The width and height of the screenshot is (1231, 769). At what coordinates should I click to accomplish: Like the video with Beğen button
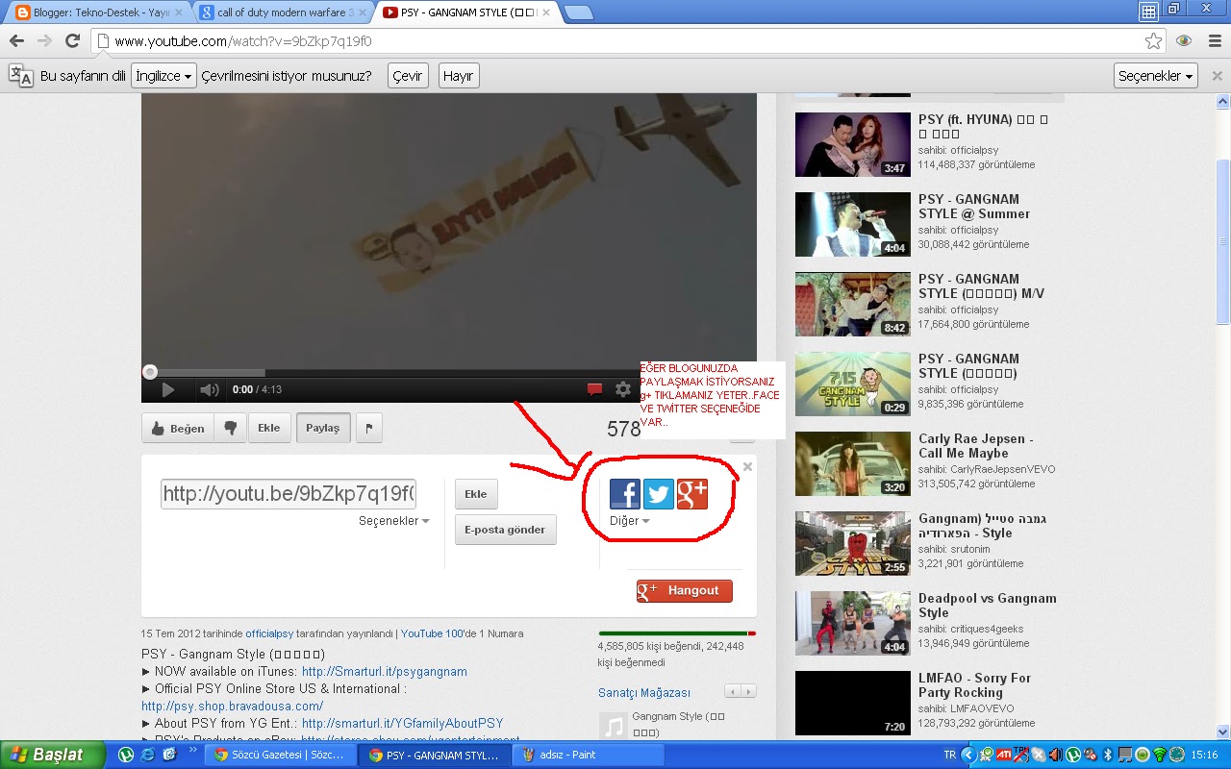pos(177,429)
